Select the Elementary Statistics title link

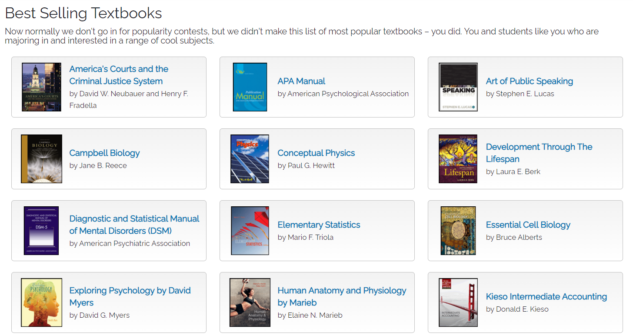coord(319,225)
